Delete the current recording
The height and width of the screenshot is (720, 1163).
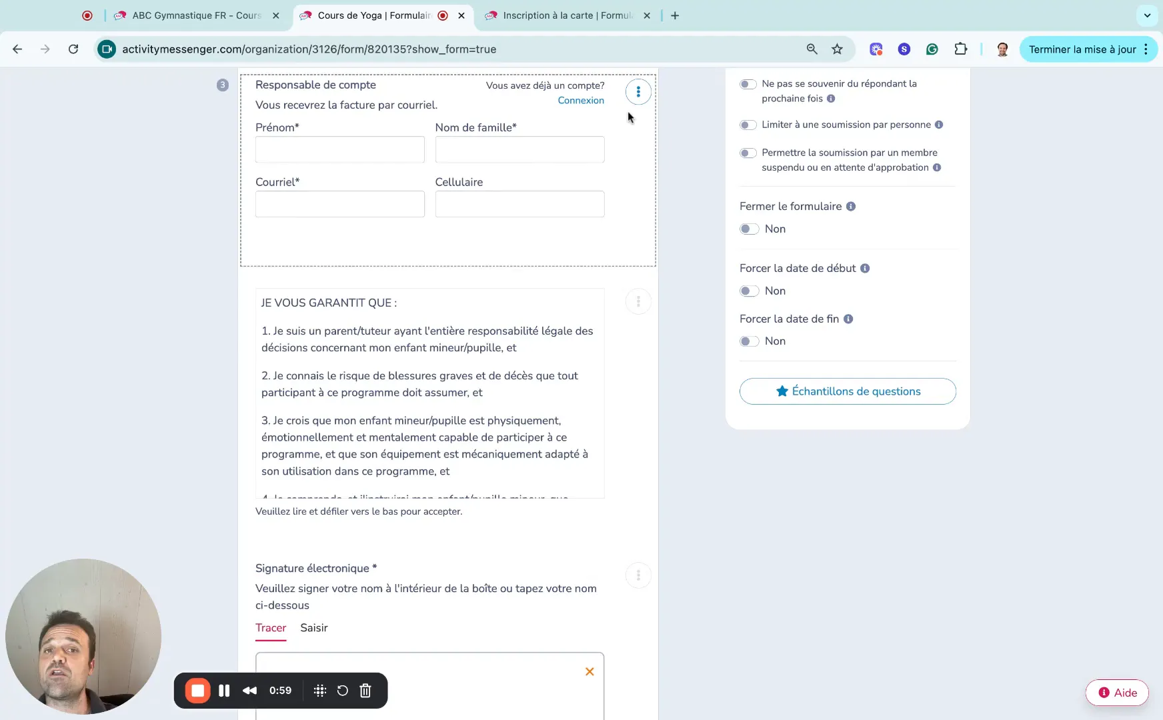(365, 691)
